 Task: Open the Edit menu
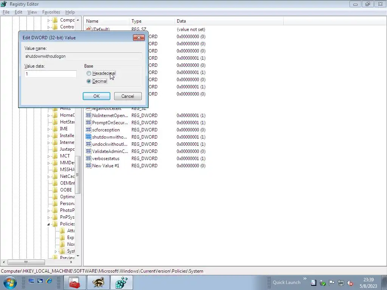(19, 12)
